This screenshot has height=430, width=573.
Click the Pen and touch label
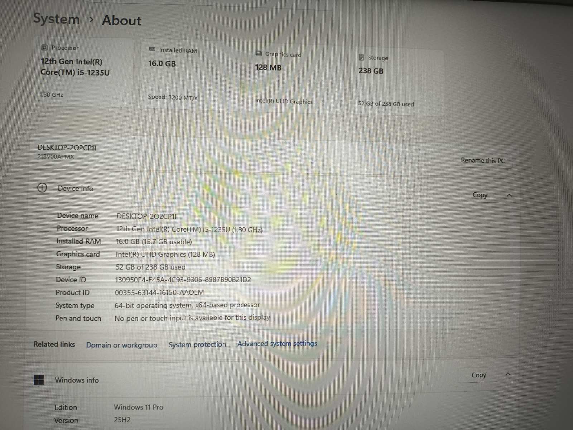[78, 318]
